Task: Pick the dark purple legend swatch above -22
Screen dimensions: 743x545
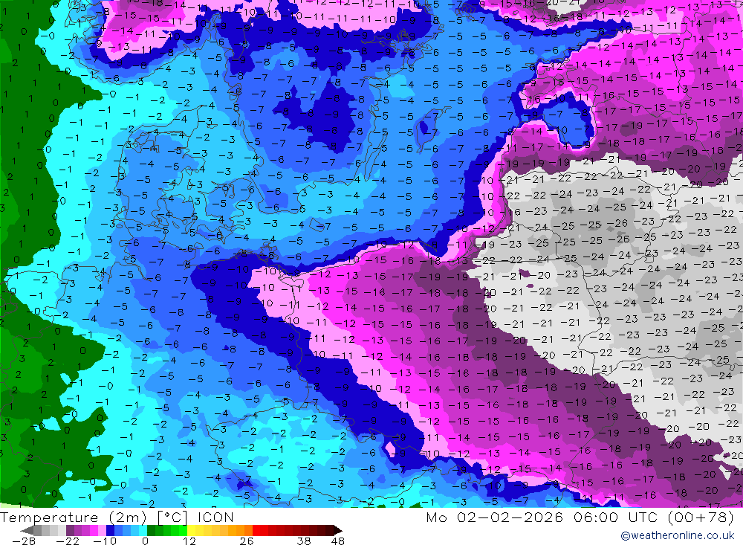Action: (x=70, y=530)
